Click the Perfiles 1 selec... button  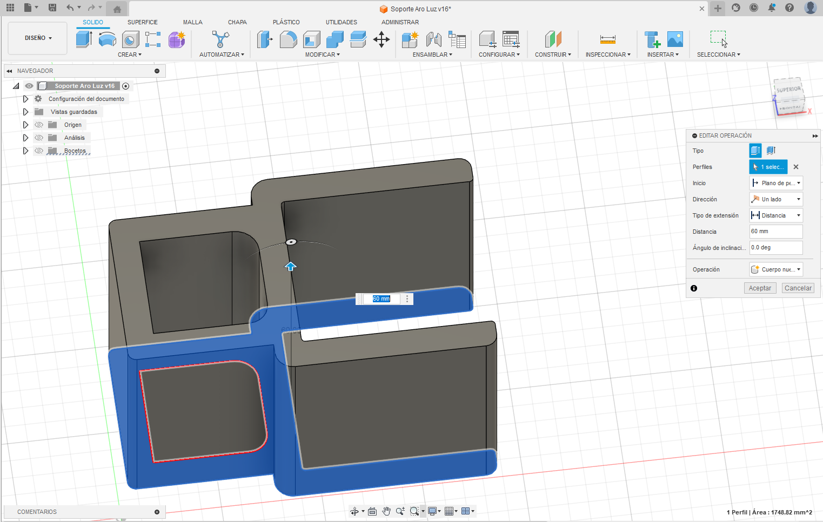click(768, 167)
